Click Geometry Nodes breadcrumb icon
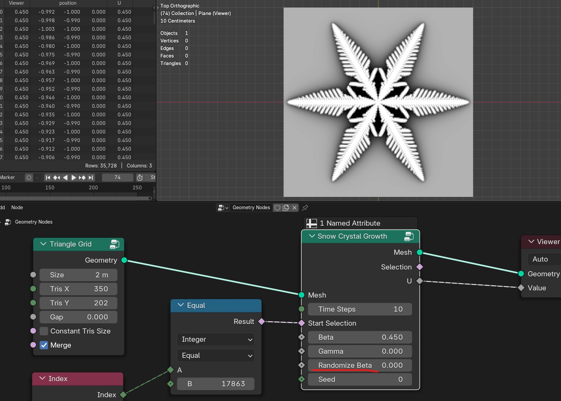 pos(8,222)
